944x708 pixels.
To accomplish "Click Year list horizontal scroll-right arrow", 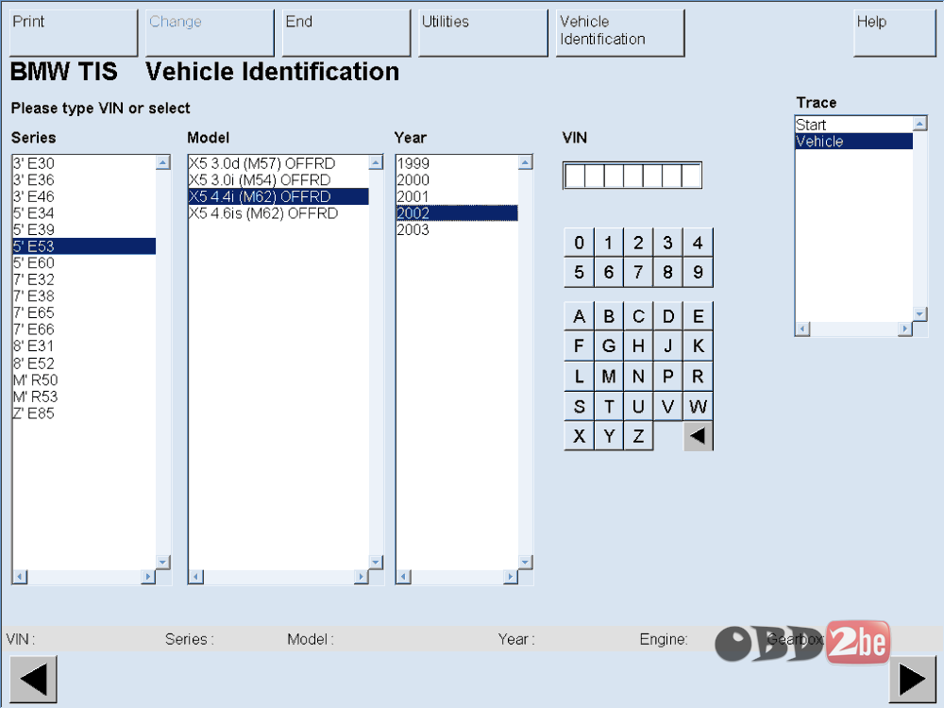I will click(x=511, y=577).
